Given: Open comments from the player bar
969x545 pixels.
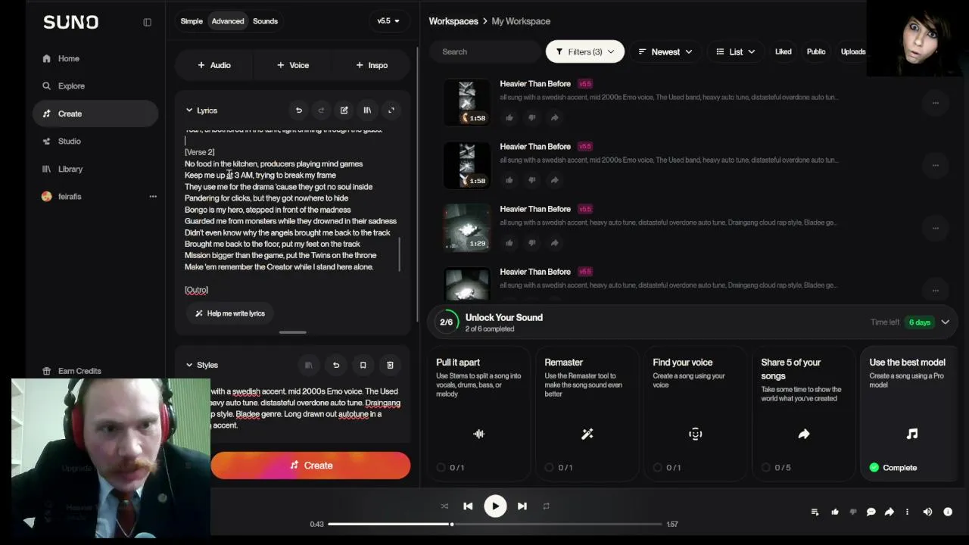Looking at the screenshot, I should [871, 512].
